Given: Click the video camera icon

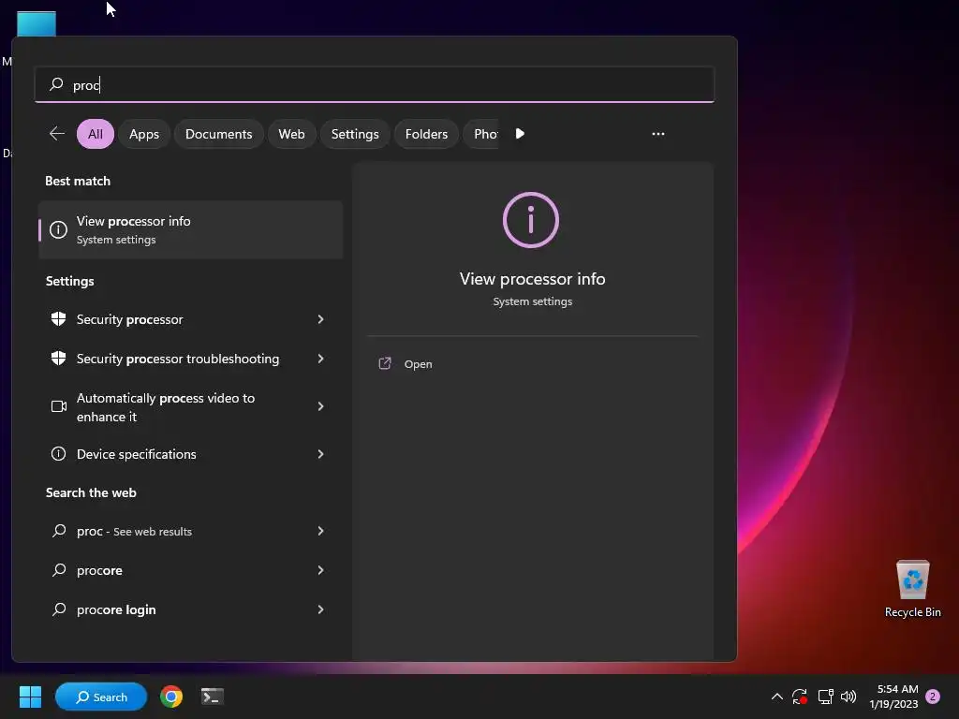Looking at the screenshot, I should (59, 406).
